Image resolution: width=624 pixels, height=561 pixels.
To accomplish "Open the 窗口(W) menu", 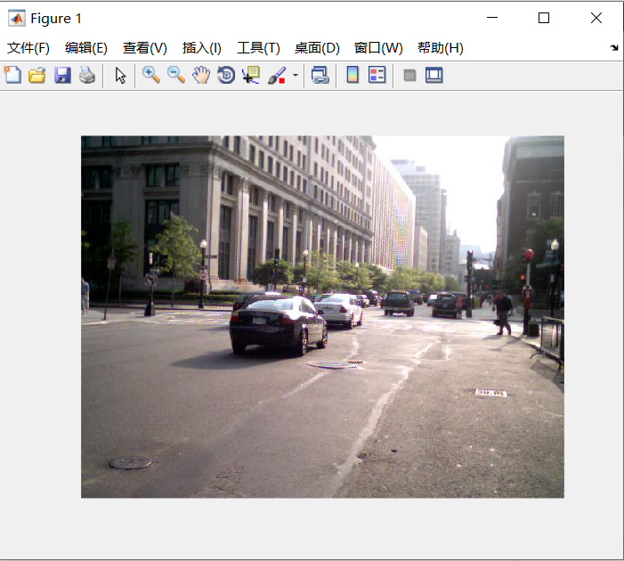I will click(378, 48).
